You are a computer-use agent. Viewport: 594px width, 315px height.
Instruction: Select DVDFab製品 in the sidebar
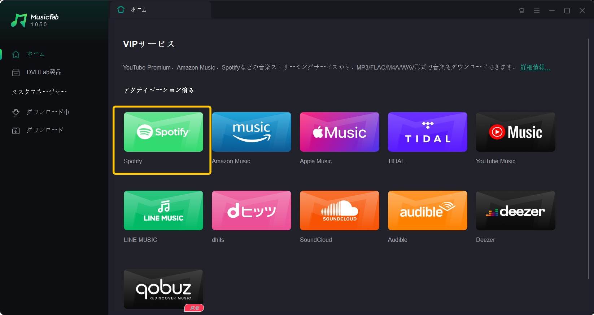pyautogui.click(x=44, y=72)
